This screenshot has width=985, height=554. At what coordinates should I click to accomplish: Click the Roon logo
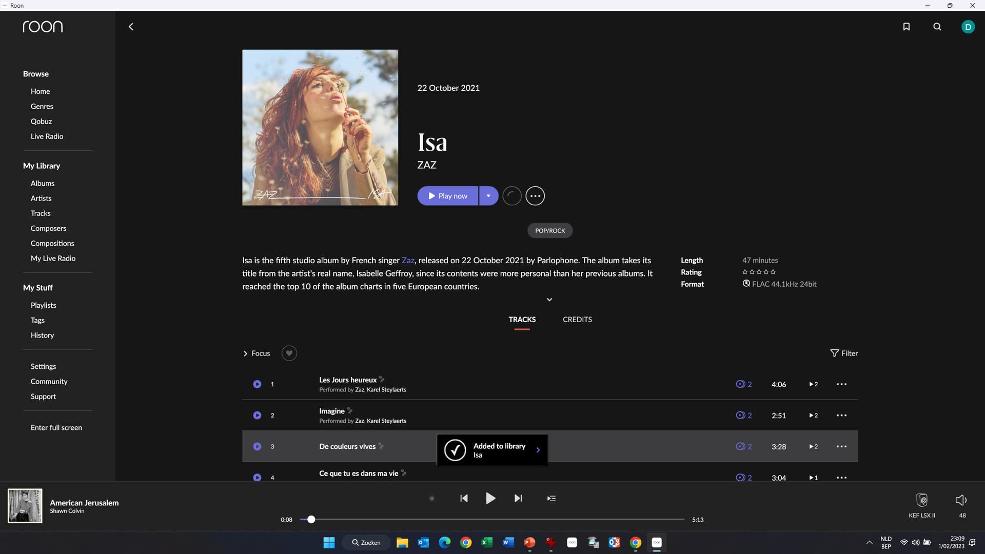pos(43,27)
